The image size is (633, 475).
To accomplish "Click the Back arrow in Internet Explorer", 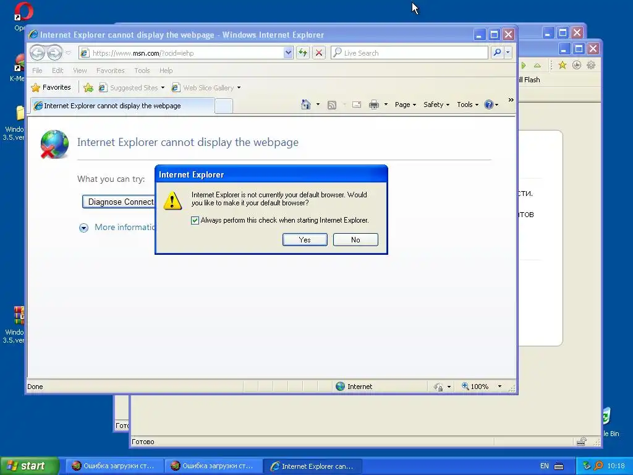I will pos(37,53).
